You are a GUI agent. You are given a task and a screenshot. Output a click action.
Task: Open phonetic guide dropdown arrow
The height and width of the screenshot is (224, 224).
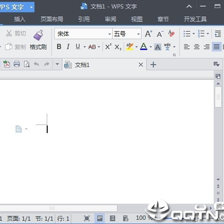(174, 47)
